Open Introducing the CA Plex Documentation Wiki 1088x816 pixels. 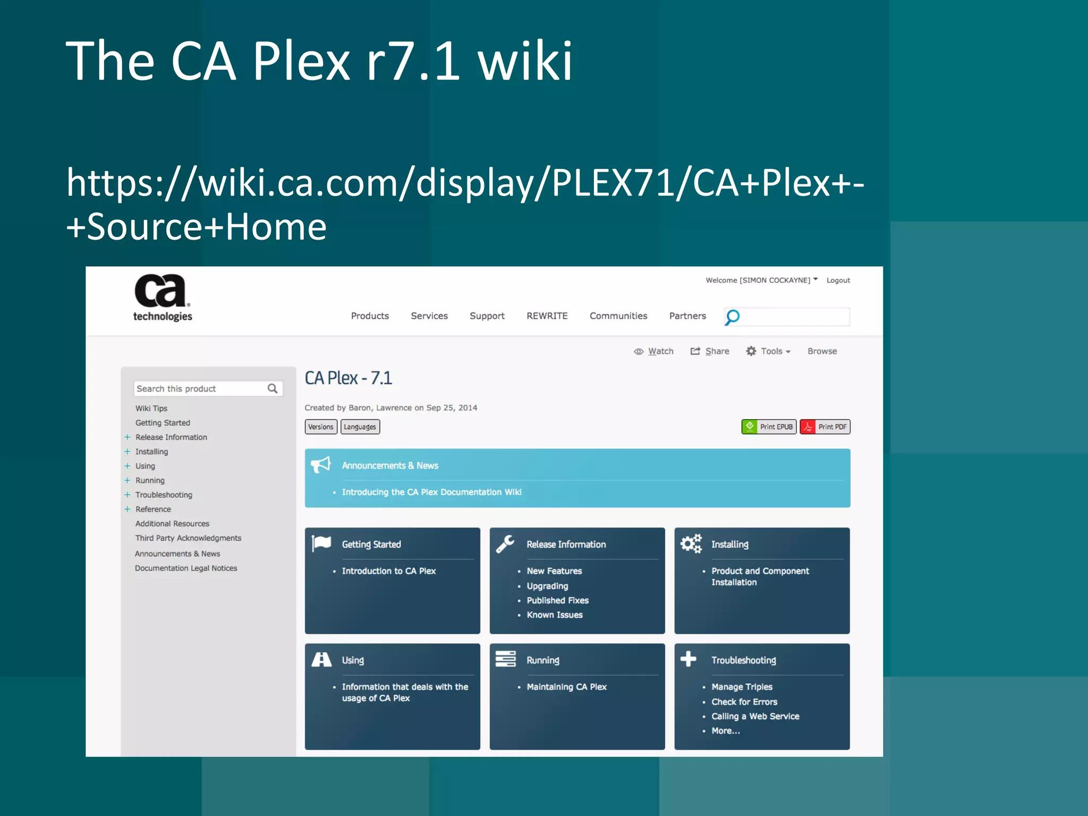tap(432, 492)
